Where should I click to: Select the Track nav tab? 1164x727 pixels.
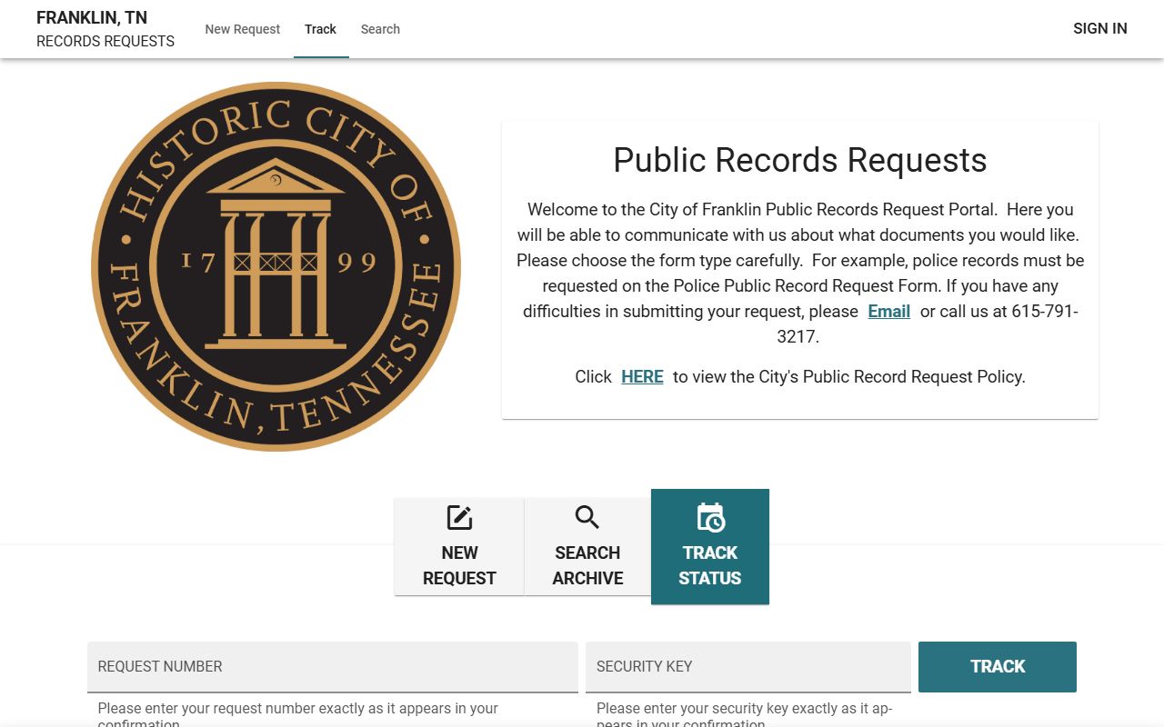tap(321, 29)
